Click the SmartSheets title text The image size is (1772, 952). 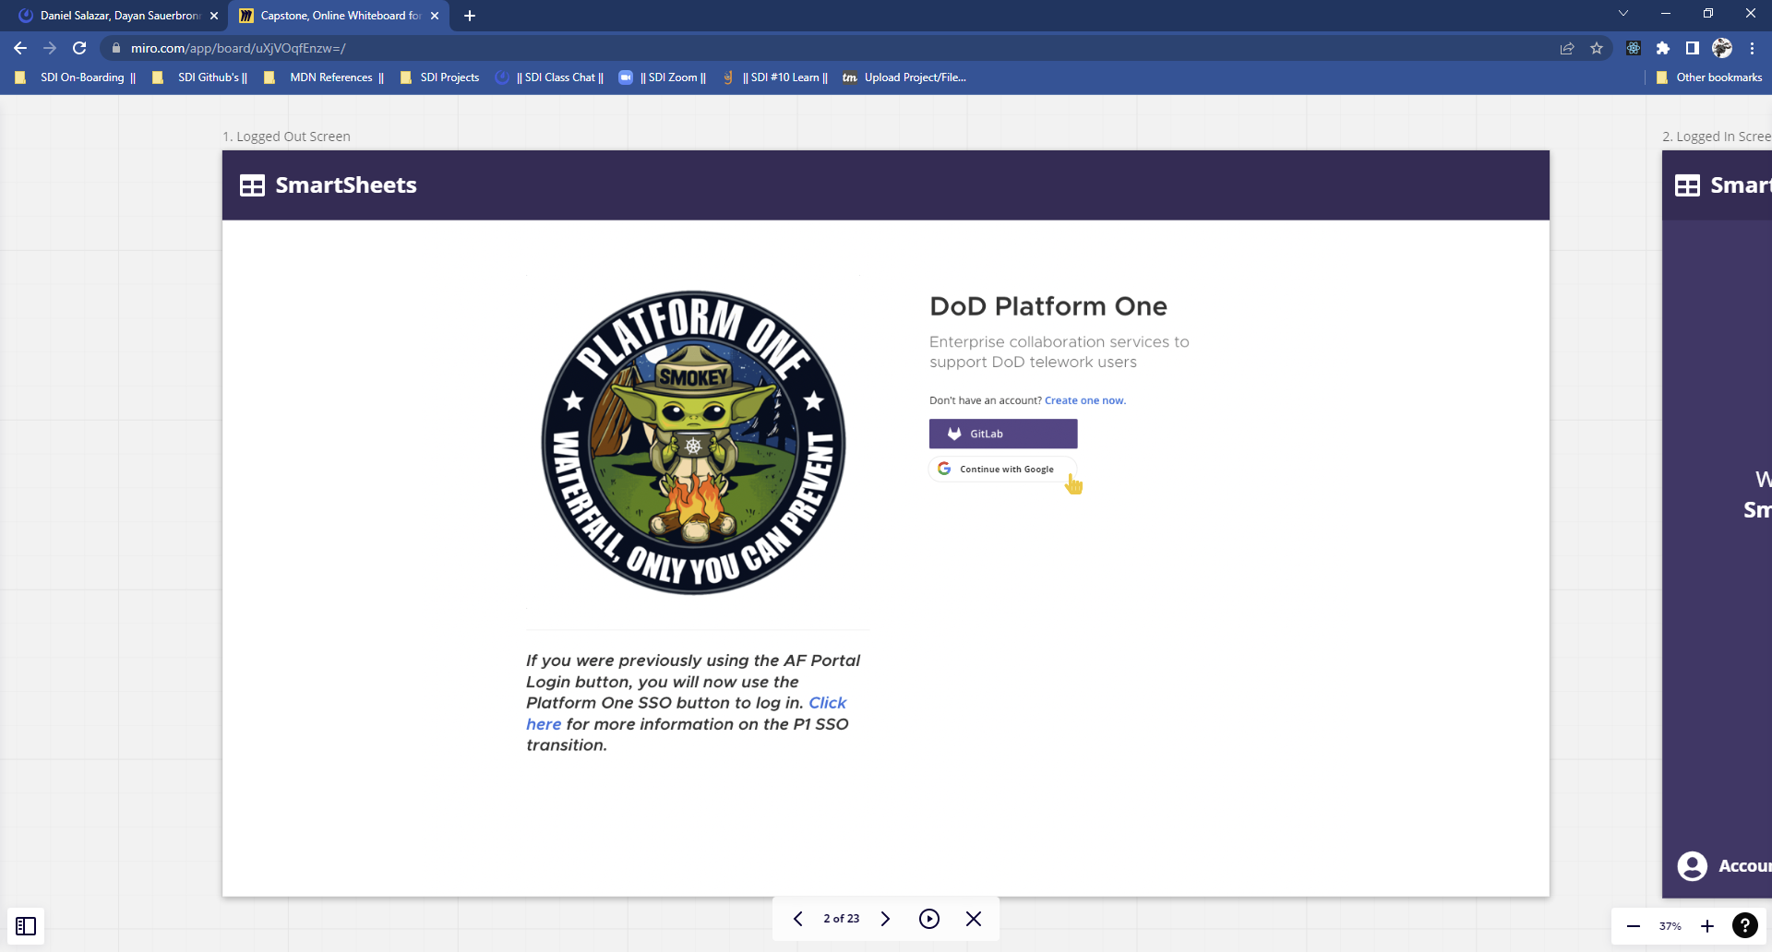coord(346,185)
